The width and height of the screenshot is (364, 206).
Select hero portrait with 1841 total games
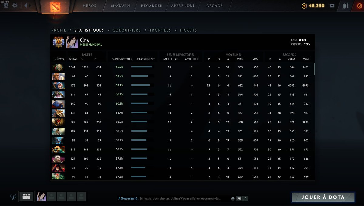(58, 67)
